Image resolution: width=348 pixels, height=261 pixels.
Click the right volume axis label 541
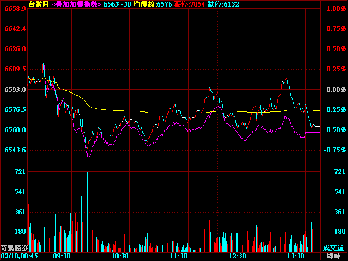click(x=339, y=192)
